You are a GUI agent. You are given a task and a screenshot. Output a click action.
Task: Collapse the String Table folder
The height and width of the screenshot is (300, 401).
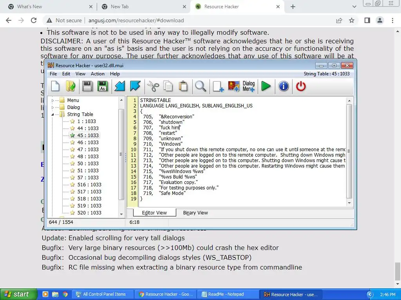[x=53, y=114]
